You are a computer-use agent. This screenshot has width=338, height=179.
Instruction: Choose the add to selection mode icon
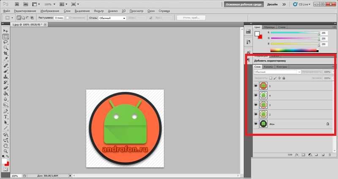[23, 18]
